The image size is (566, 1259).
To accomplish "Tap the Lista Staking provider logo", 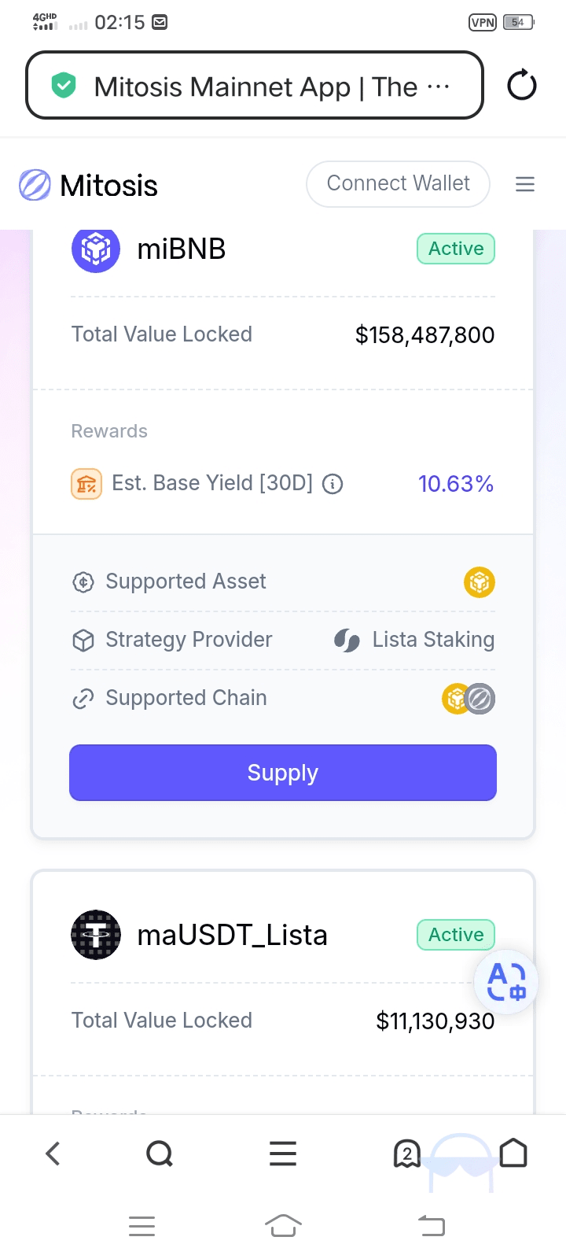I will [x=347, y=641].
